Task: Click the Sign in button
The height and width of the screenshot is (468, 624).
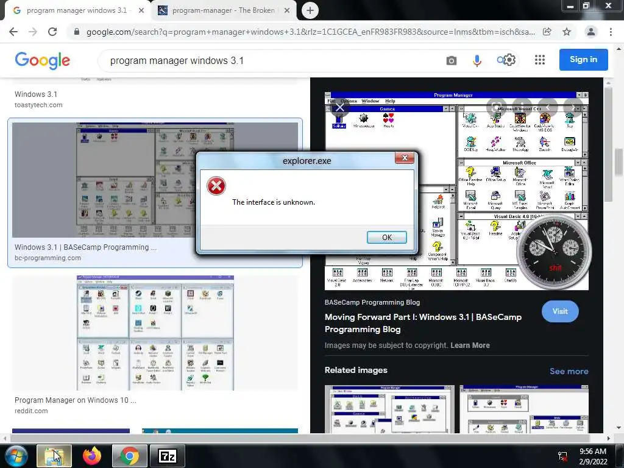Action: tap(583, 60)
